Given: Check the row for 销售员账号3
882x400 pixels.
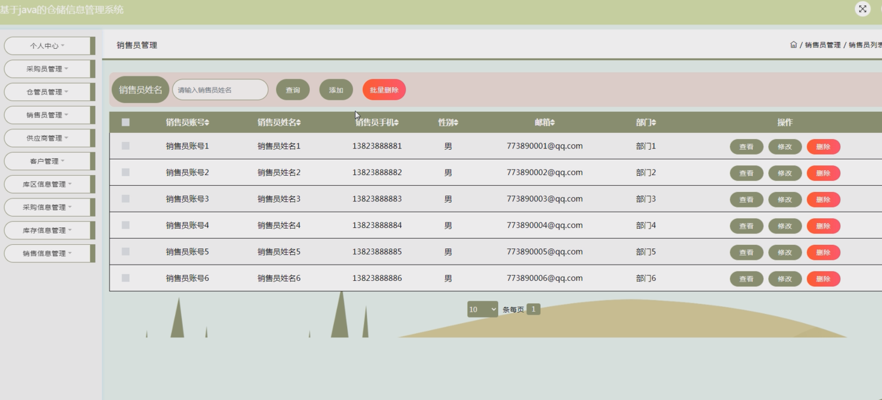Looking at the screenshot, I should (126, 198).
